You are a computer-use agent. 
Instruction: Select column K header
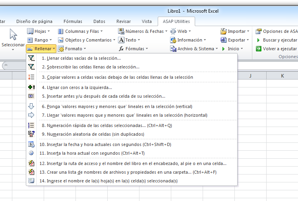(x=283, y=76)
